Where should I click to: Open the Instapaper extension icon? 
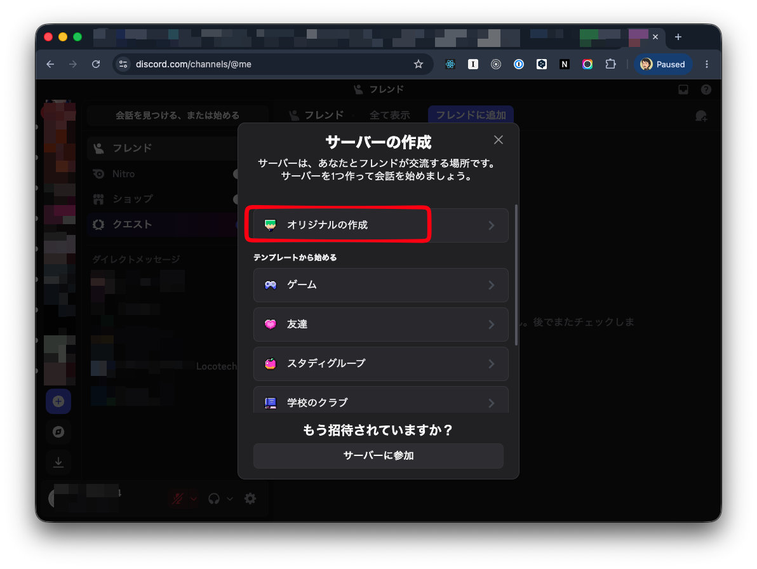pos(473,64)
